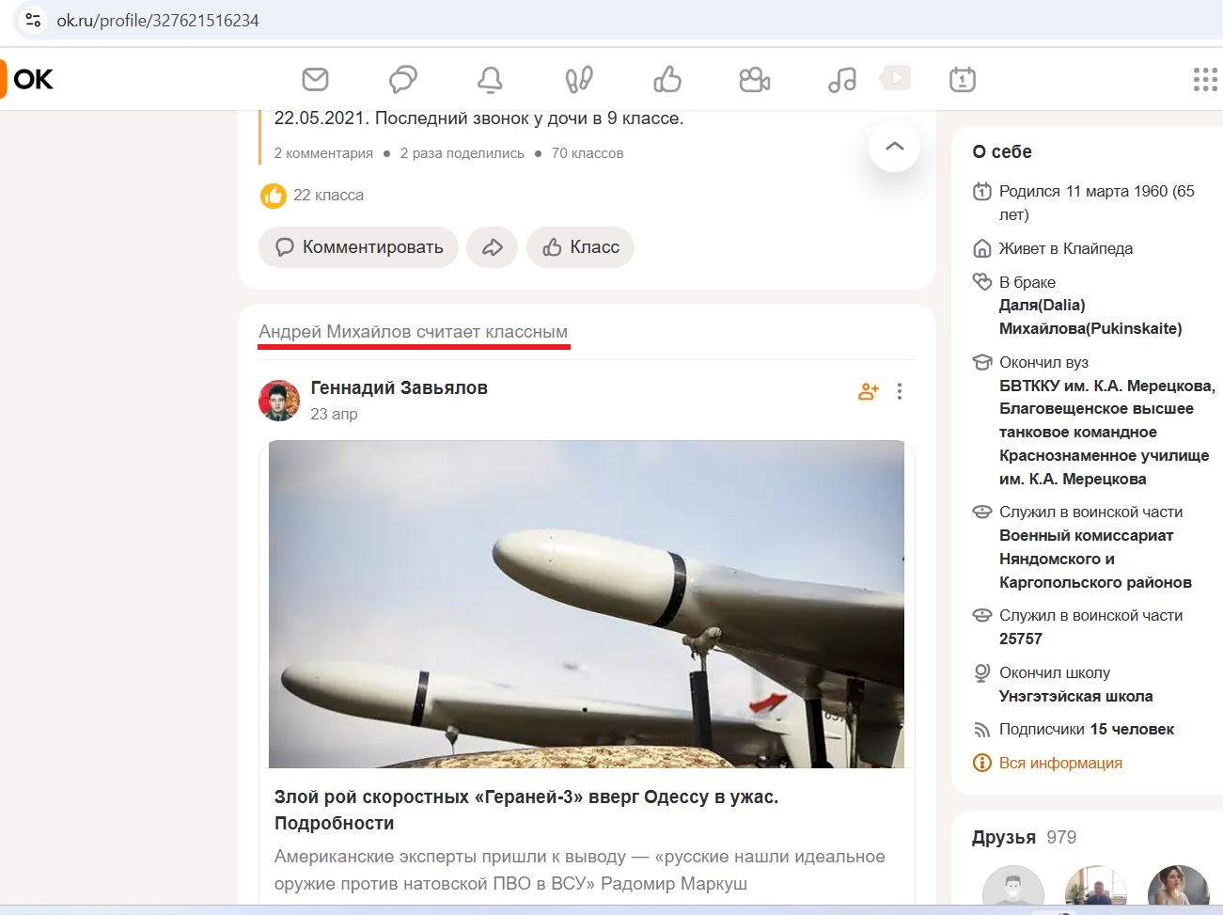
Task: Open the video section camera icon
Action: (754, 80)
